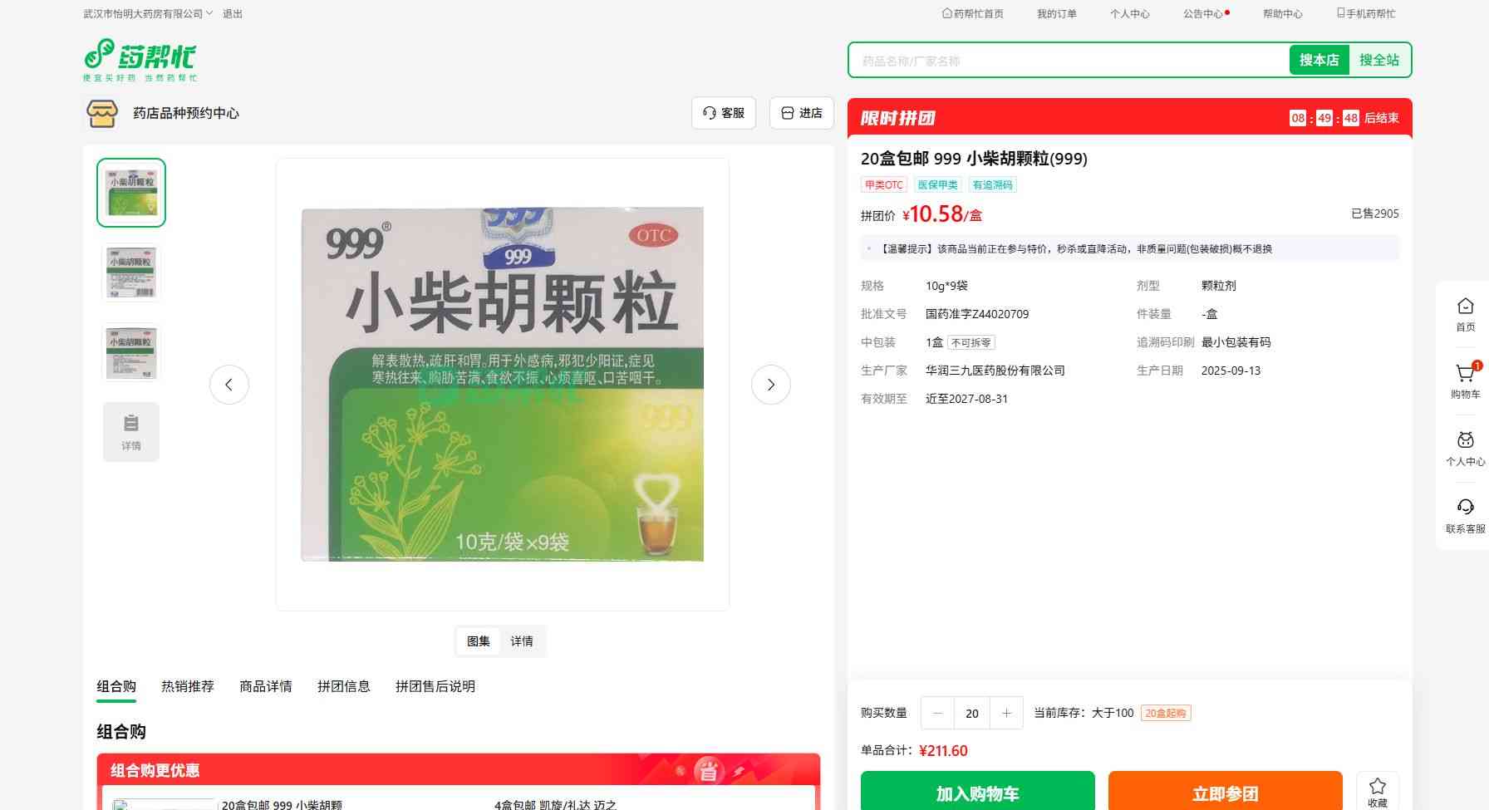Switch image viewer to 详情 mode
The height and width of the screenshot is (810, 1489).
coord(522,641)
